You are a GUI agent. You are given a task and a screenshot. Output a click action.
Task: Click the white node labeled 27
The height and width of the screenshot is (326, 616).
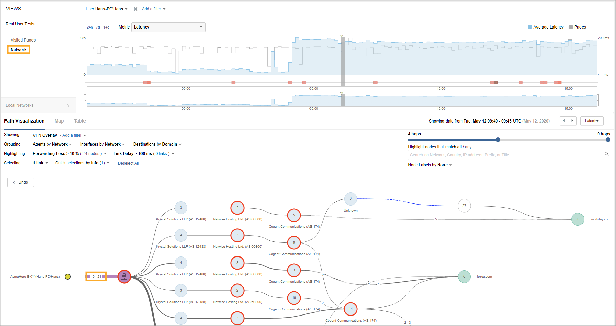(464, 206)
